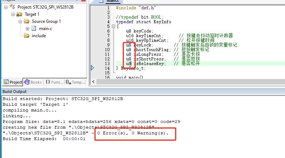285x158 pixels.
Task: Click the 'compiling main.c...' output line
Action: tap(29, 110)
